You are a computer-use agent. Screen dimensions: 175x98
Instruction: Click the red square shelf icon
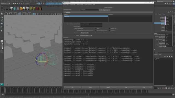37,8
